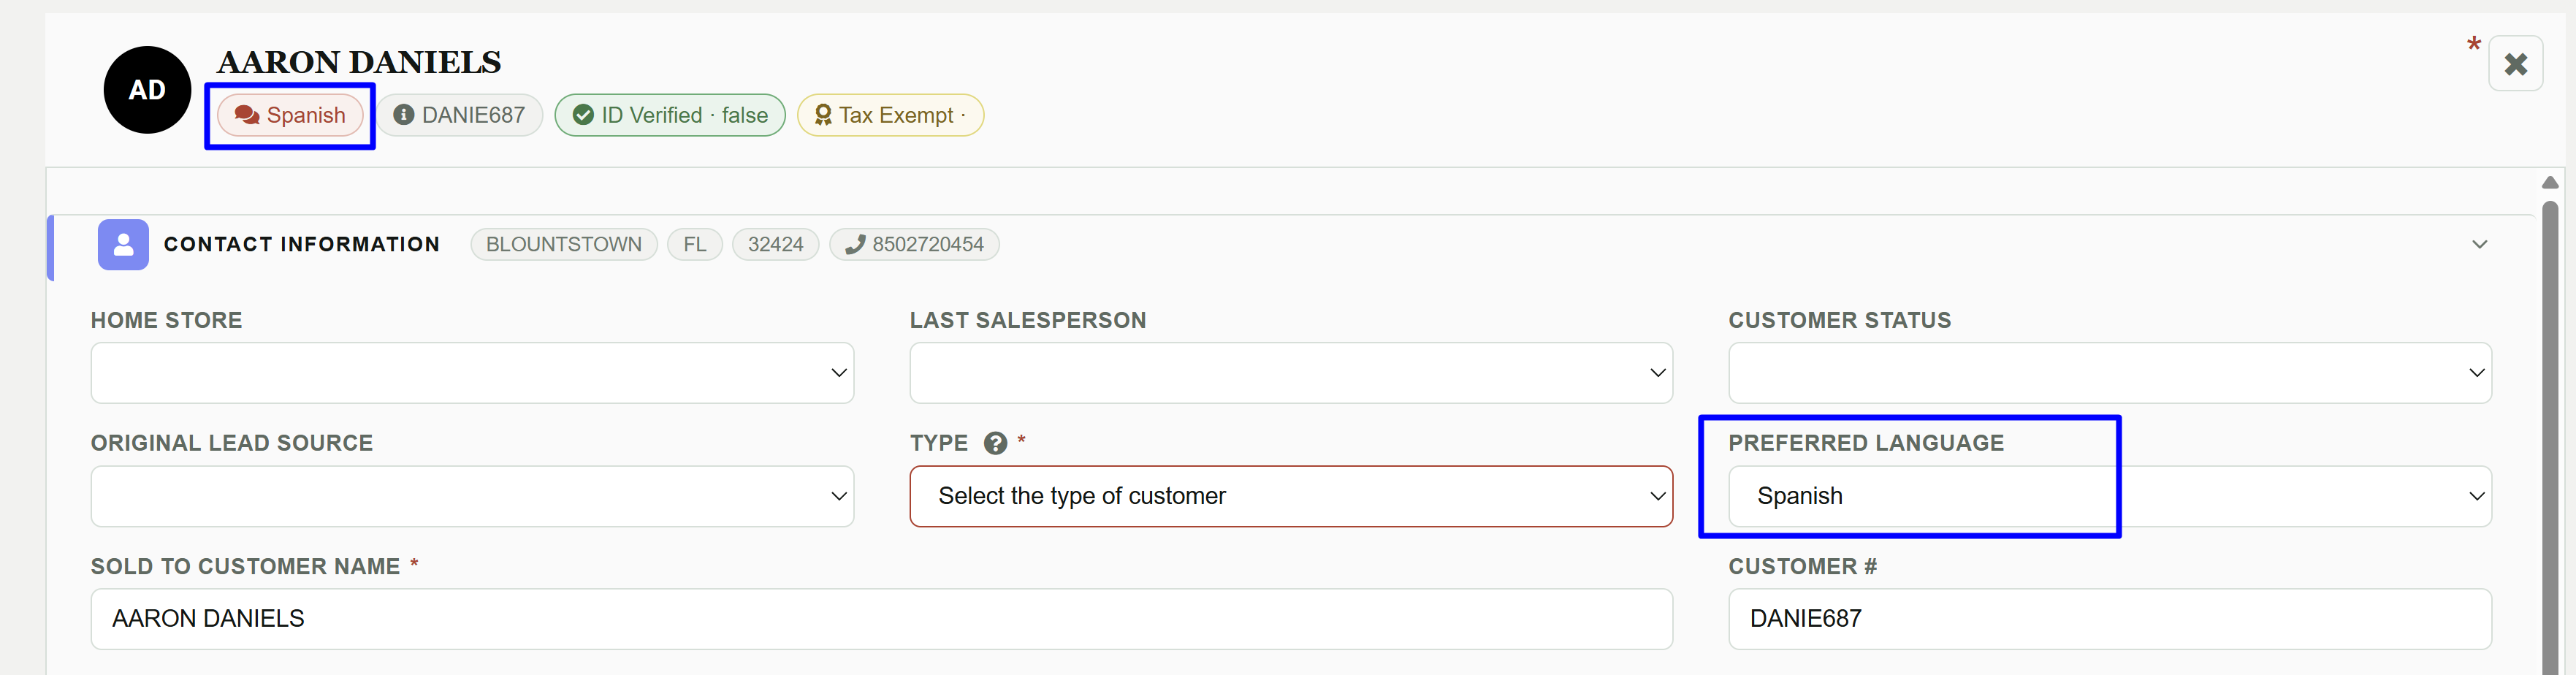Click the AD avatar circle

147,90
